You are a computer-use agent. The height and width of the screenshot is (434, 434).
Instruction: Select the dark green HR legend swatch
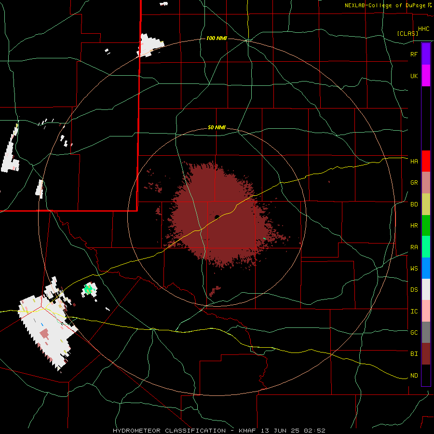426,226
